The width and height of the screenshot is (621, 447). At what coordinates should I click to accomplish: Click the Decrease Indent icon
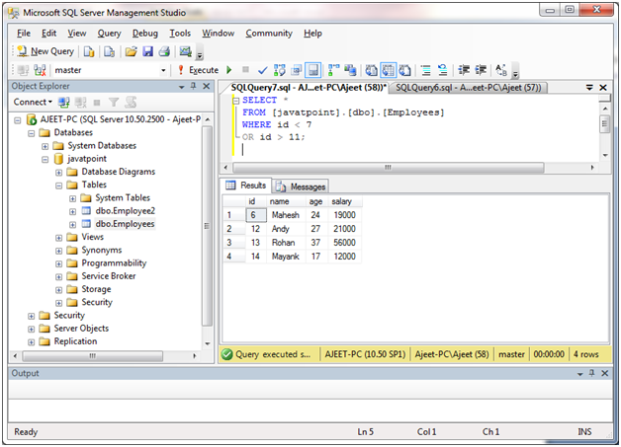(464, 70)
